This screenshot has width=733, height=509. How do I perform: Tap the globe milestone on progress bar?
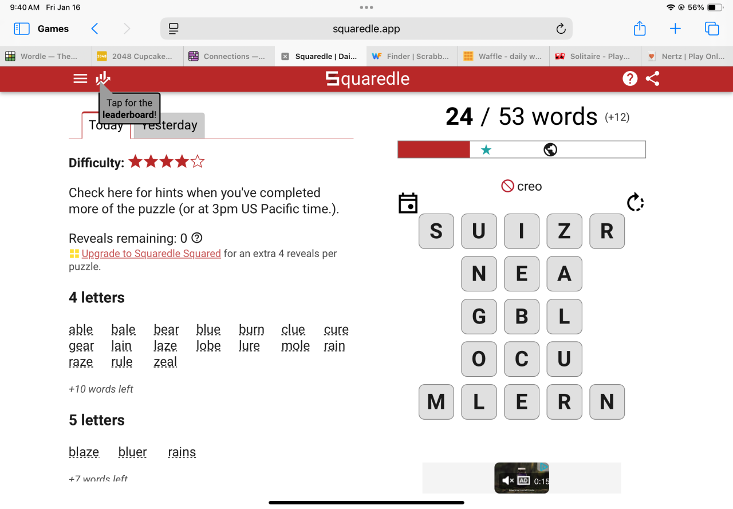tap(550, 150)
